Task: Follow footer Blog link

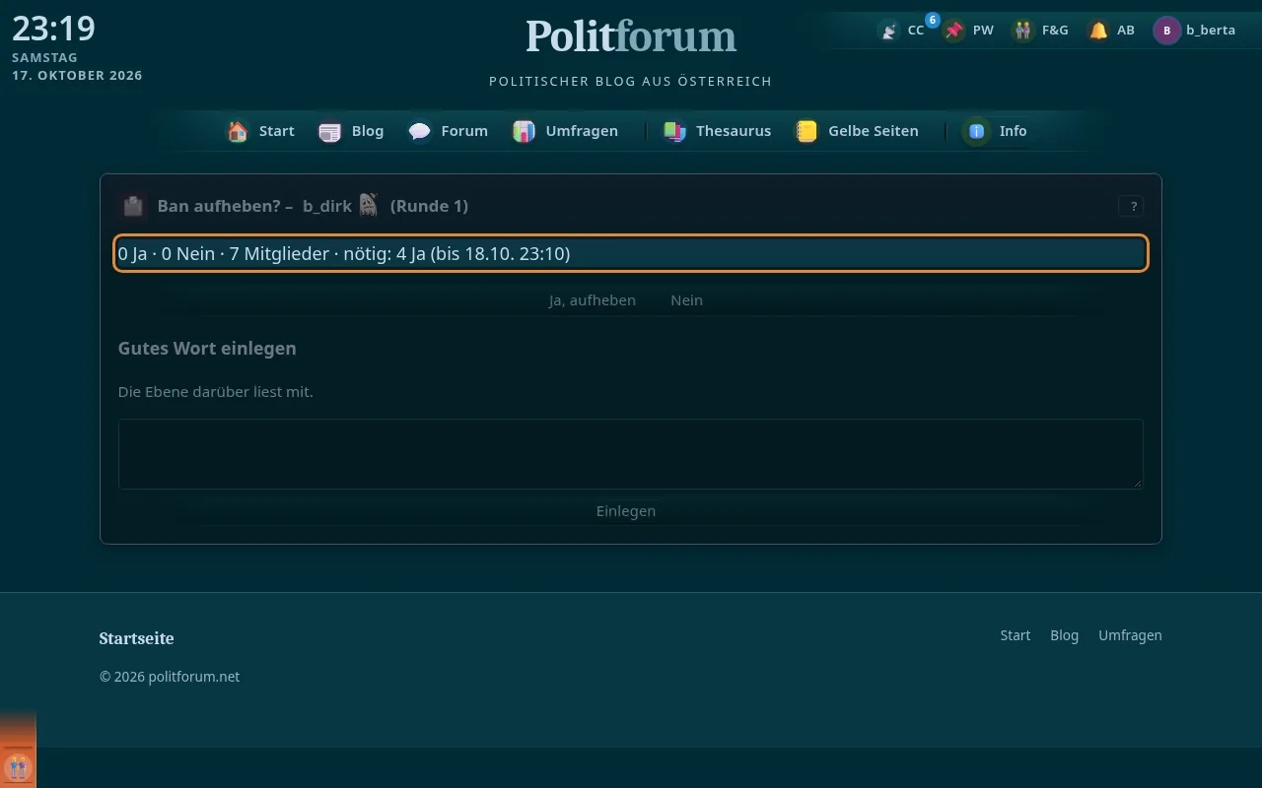Action: point(1065,635)
